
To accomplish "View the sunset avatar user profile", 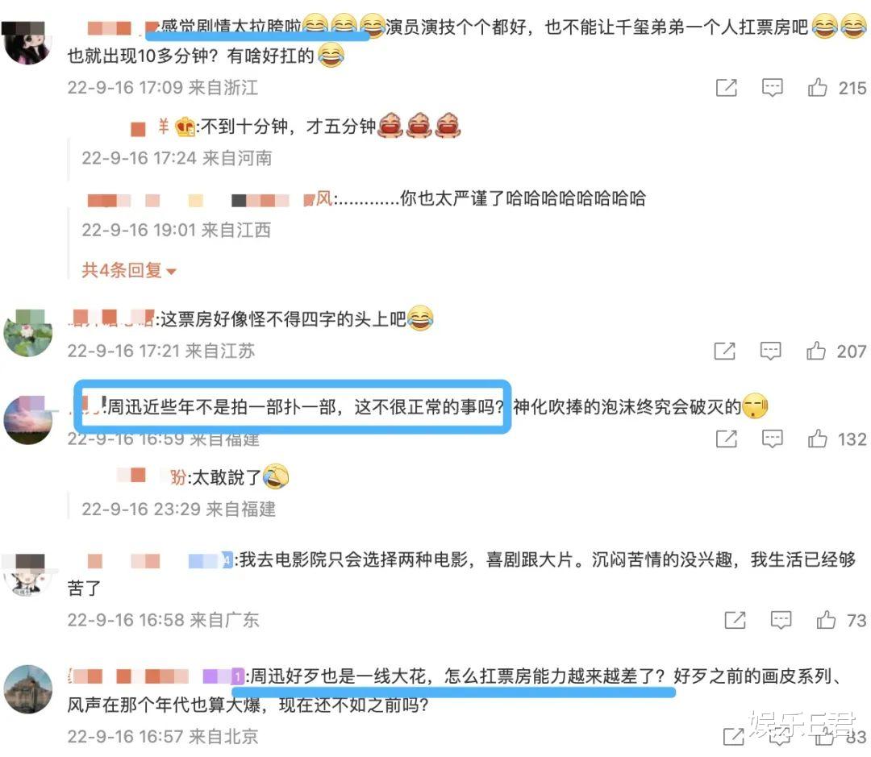I will (27, 420).
